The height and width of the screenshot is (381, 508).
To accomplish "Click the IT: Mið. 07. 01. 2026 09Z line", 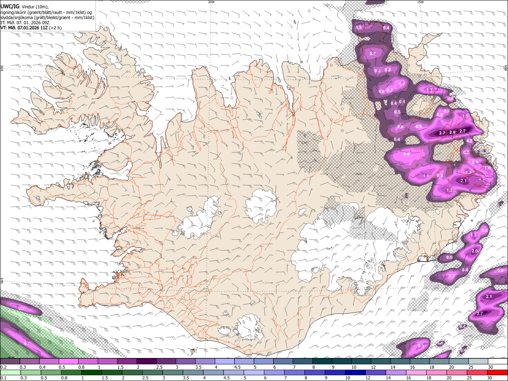I will pos(25,23).
